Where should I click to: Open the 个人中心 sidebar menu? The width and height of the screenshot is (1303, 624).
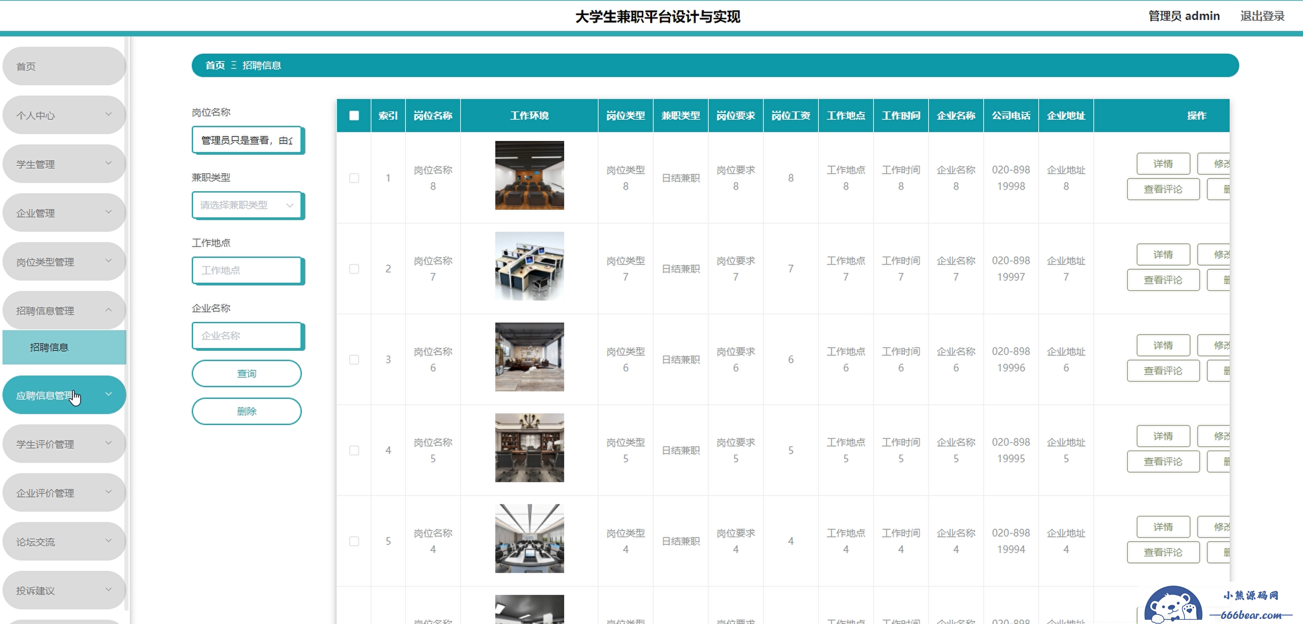tap(64, 115)
